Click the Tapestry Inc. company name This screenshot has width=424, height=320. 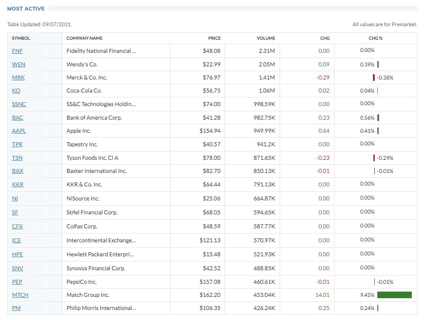click(x=82, y=145)
